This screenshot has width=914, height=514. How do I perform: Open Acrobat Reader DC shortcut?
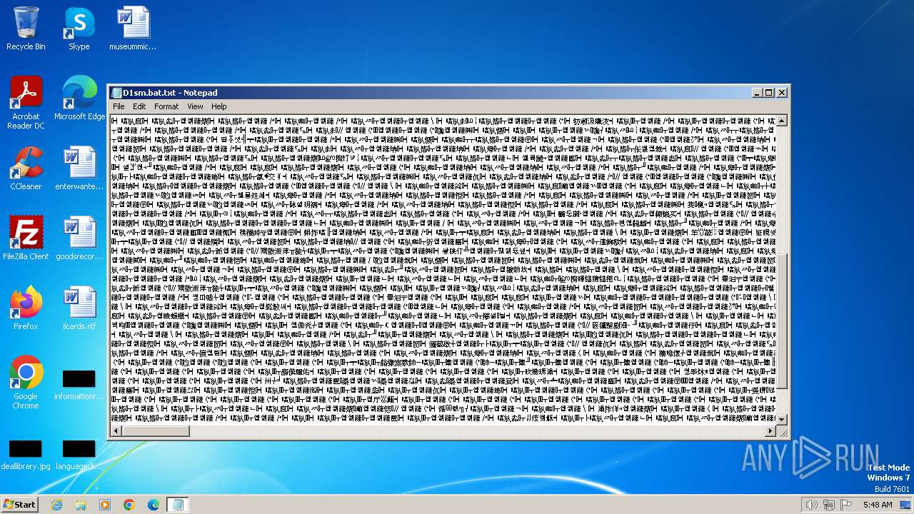click(26, 103)
